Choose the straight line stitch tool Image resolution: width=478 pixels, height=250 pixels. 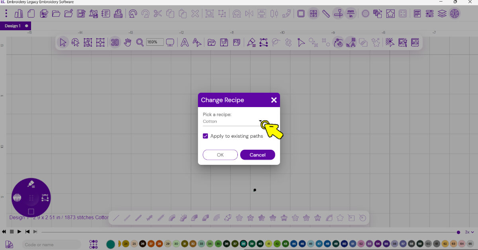click(116, 218)
